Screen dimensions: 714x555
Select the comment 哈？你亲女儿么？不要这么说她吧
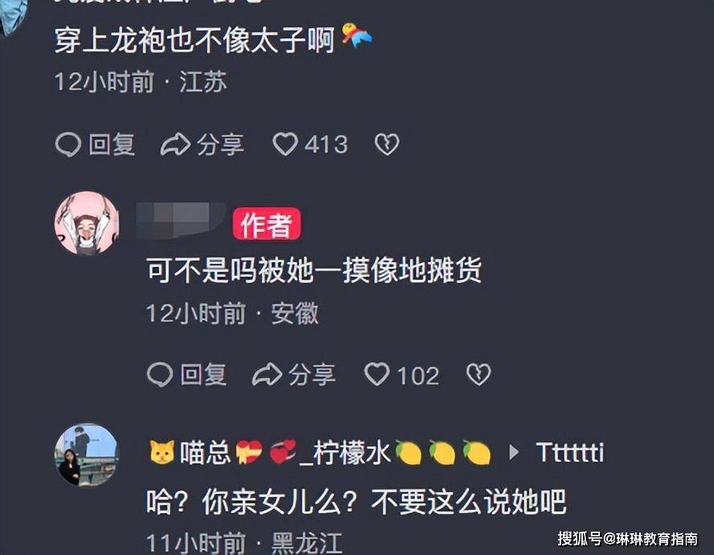point(356,501)
